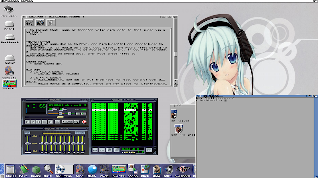The image size is (318, 178).
Task: Select the AmiFTP desktop icon
Action: click(9, 83)
